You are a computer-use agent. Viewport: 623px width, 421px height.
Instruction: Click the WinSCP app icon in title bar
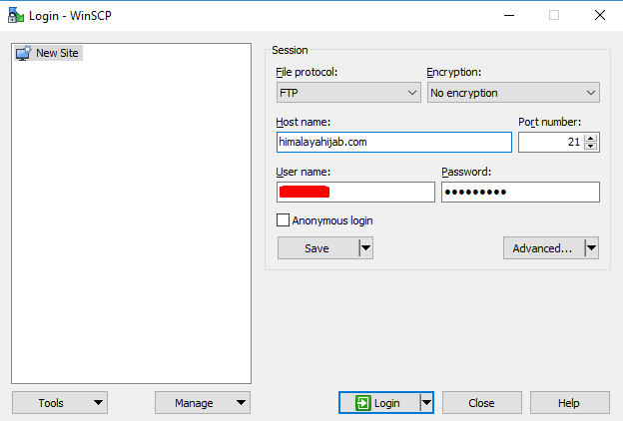pyautogui.click(x=16, y=16)
